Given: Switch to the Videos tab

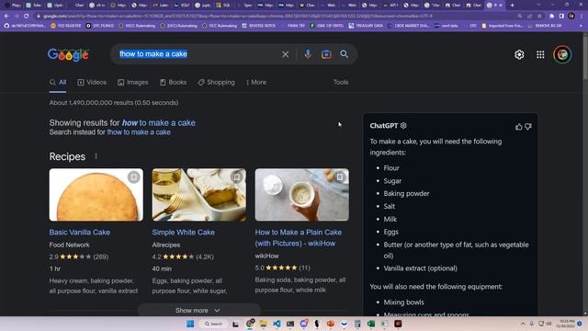Looking at the screenshot, I should [x=92, y=82].
